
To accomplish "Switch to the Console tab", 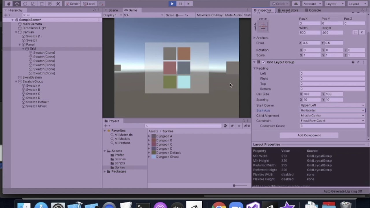I will pyautogui.click(x=313, y=10).
